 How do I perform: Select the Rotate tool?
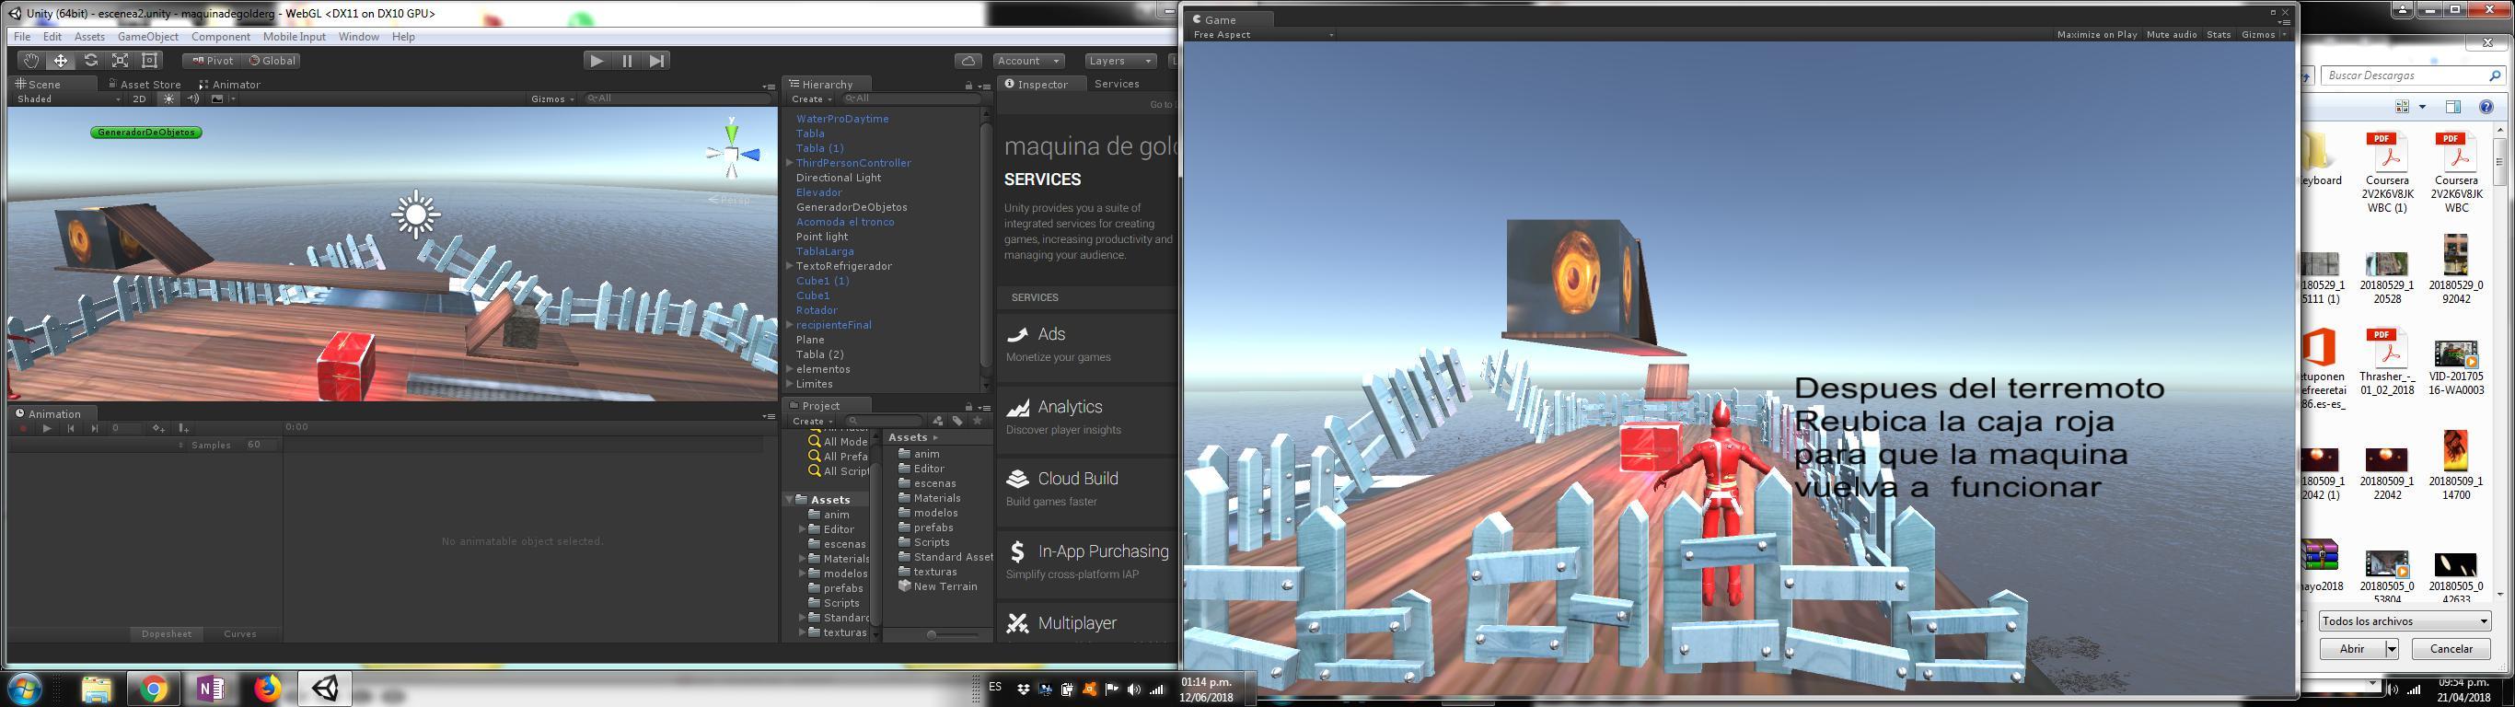pyautogui.click(x=91, y=61)
